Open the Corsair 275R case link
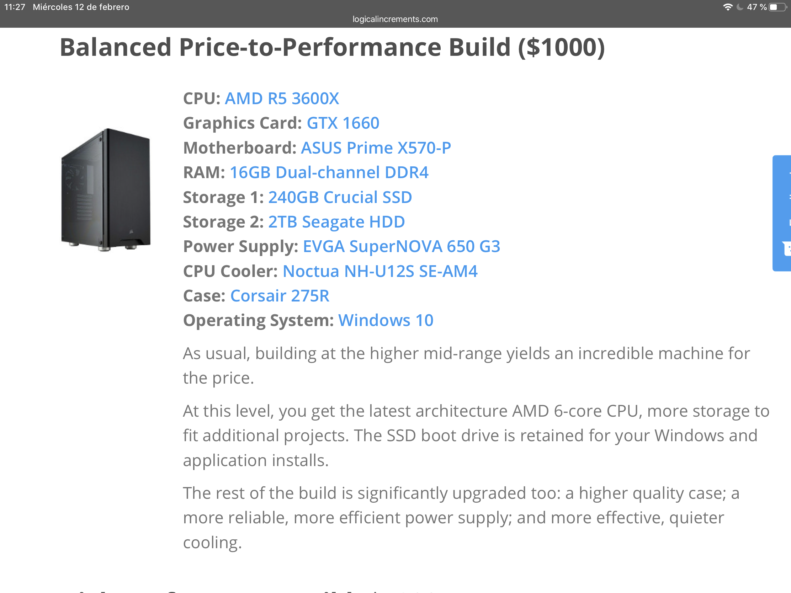Image resolution: width=791 pixels, height=593 pixels. click(x=280, y=296)
